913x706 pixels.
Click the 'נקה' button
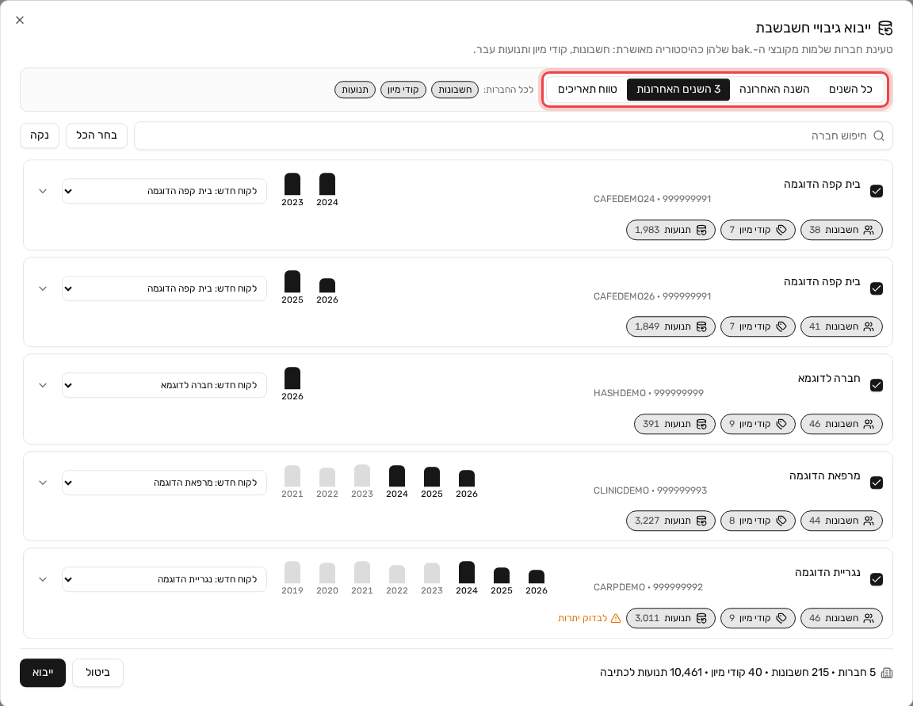[x=40, y=135]
